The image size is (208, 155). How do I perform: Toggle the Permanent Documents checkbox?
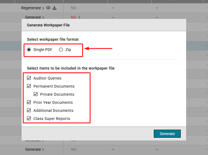(29, 86)
